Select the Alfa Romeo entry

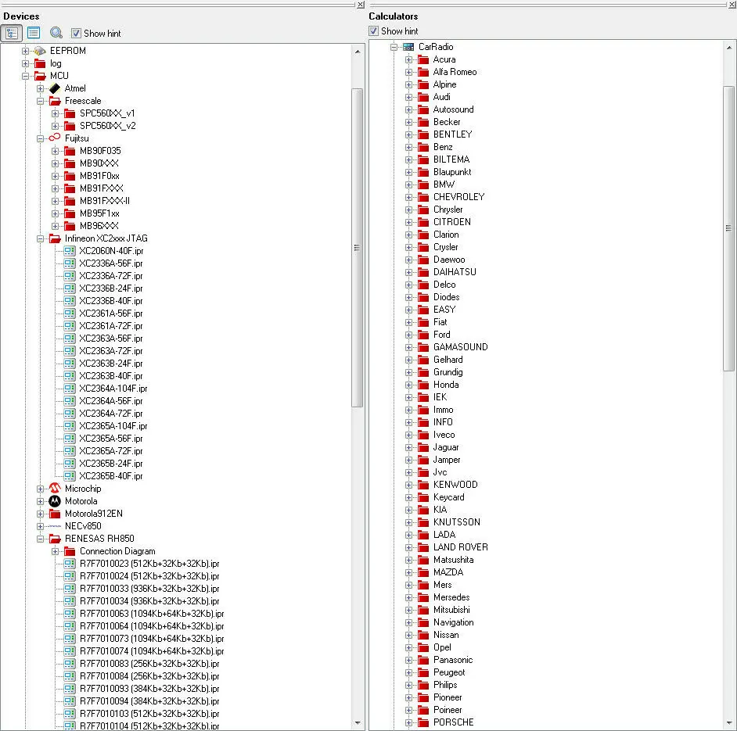[455, 72]
